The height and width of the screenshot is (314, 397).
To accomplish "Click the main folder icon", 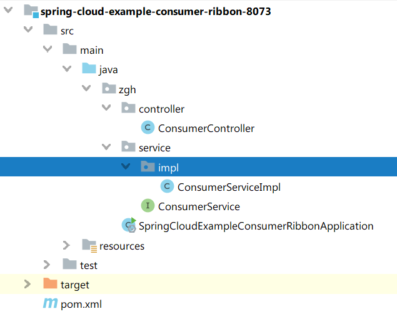I will coord(69,49).
